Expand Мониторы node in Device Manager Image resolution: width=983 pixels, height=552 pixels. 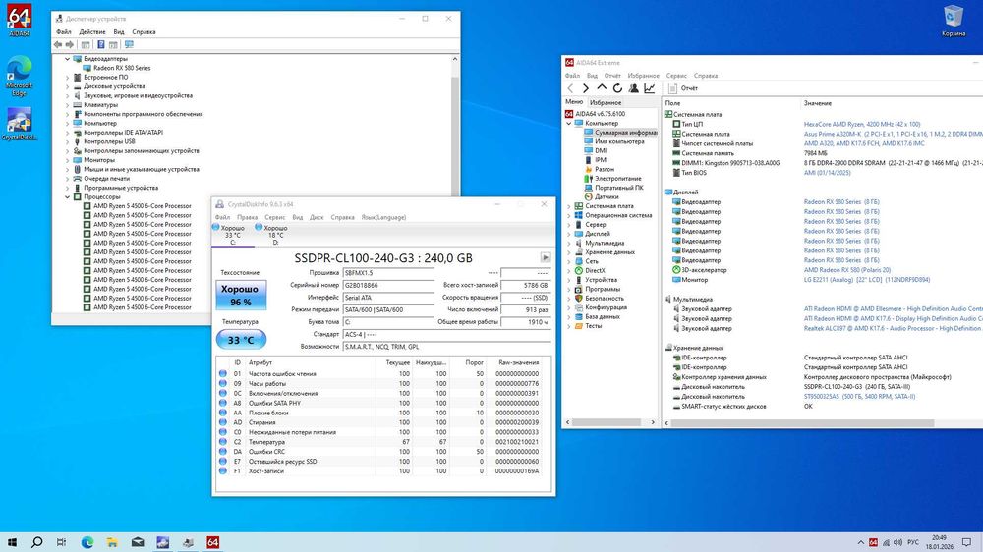[x=67, y=160]
